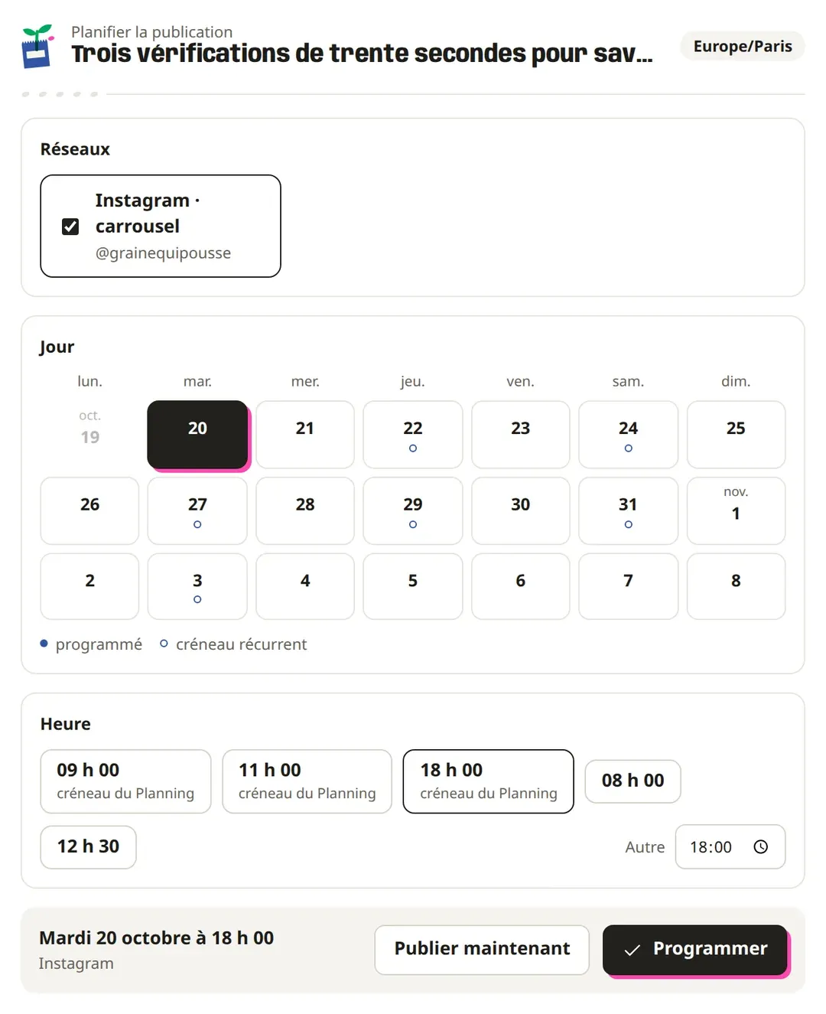The width and height of the screenshot is (826, 1014).
Task: Select day 20 in the calendar
Action: coord(197,434)
